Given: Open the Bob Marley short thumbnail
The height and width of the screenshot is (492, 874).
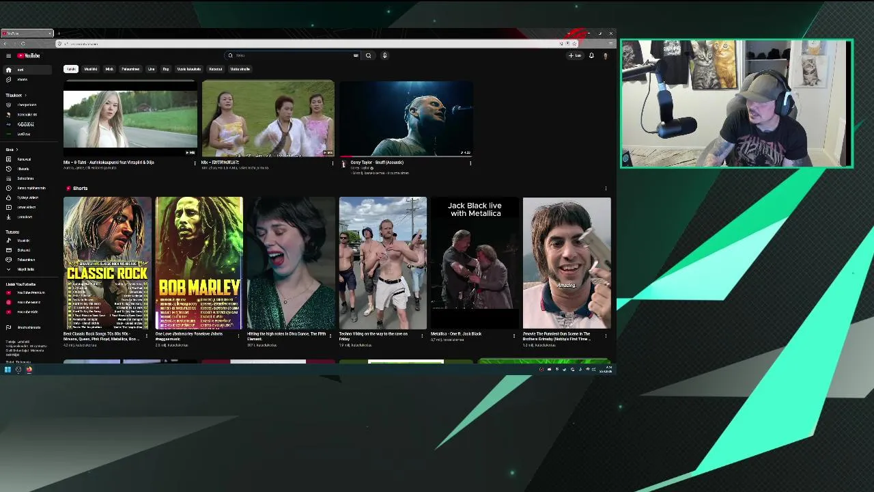Looking at the screenshot, I should pos(199,263).
